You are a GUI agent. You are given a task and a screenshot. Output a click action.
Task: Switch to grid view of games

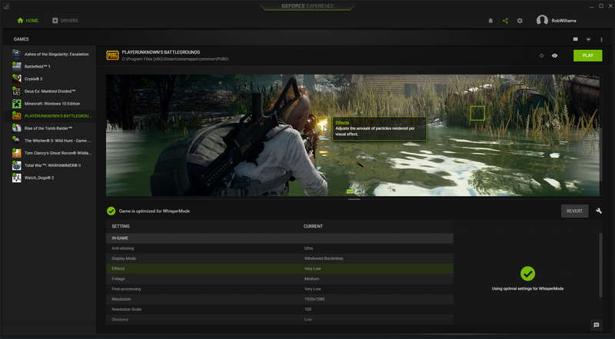pyautogui.click(x=575, y=39)
